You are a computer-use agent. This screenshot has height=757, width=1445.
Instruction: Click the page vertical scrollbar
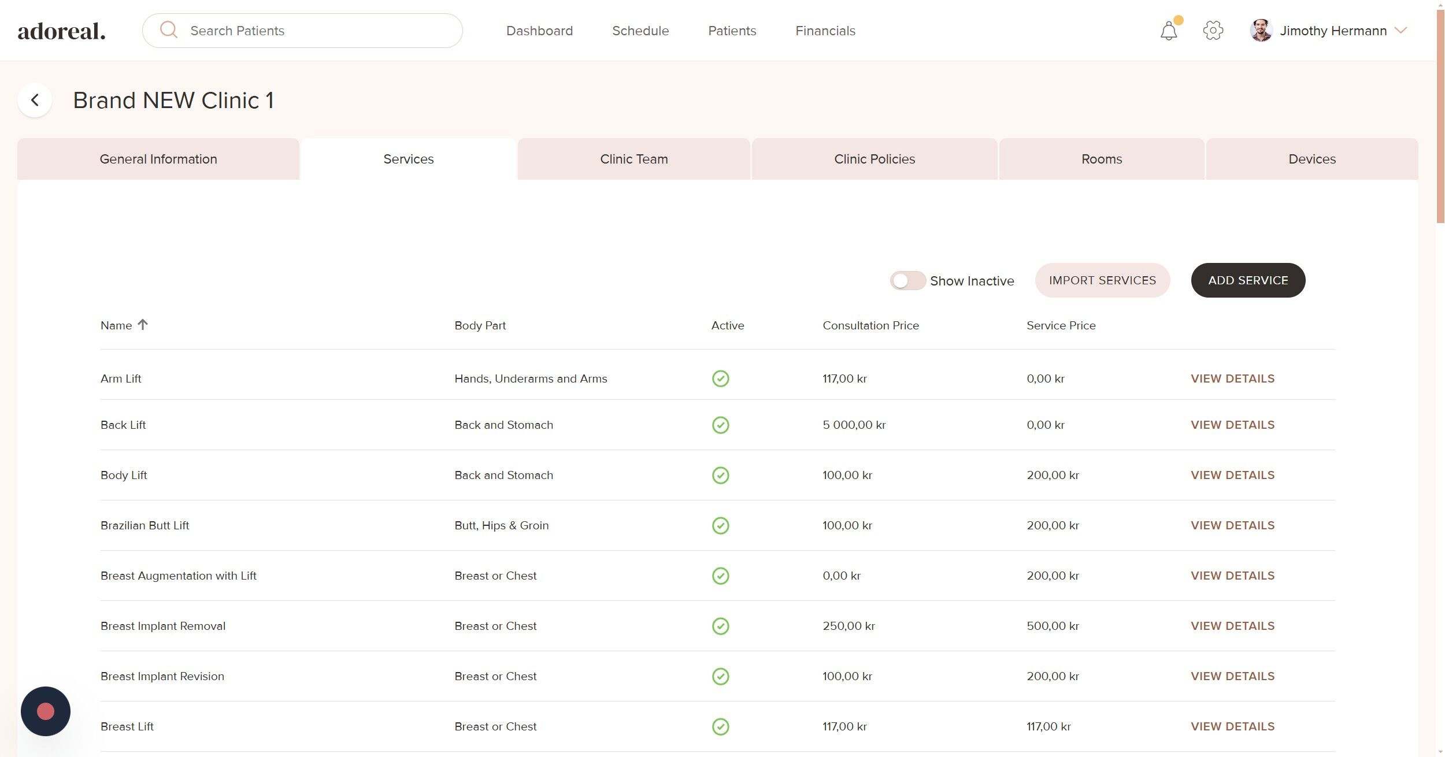click(1440, 116)
